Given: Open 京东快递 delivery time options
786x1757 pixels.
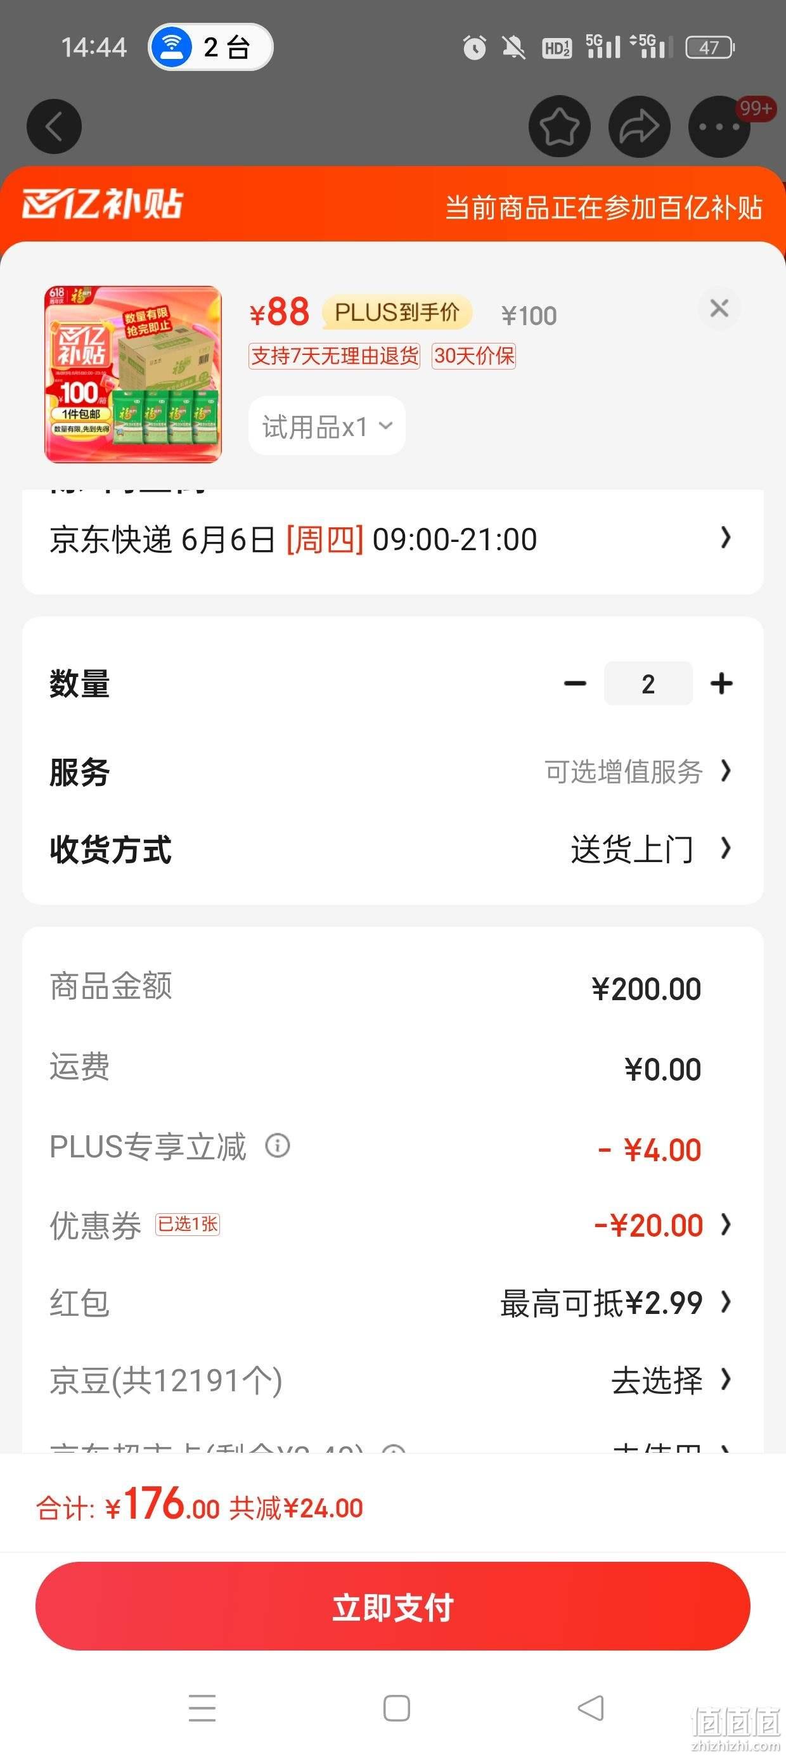Looking at the screenshot, I should pyautogui.click(x=392, y=539).
